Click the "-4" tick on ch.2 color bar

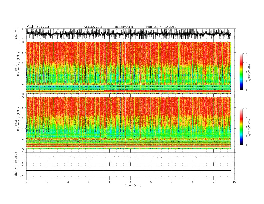click(x=246, y=118)
